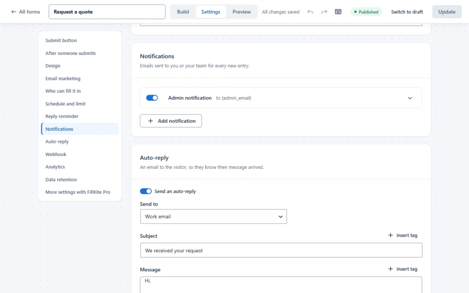Open the keyboard shortcuts icon
The height and width of the screenshot is (293, 469).
coord(338,11)
